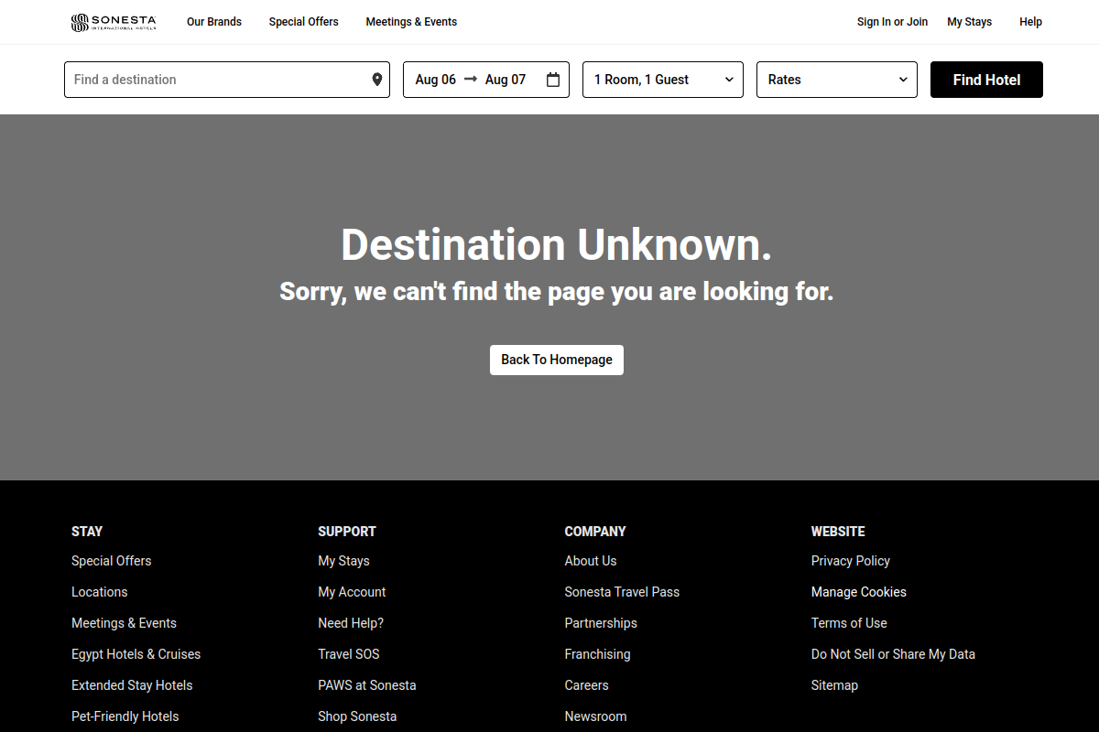Open the Shop Sonesta link

[x=357, y=716]
